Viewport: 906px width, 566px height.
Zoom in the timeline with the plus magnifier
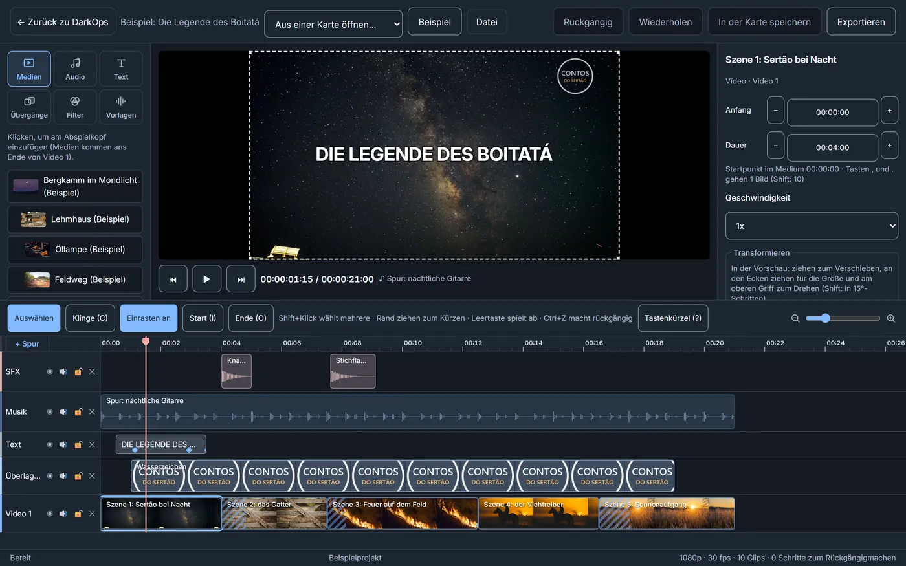point(890,318)
